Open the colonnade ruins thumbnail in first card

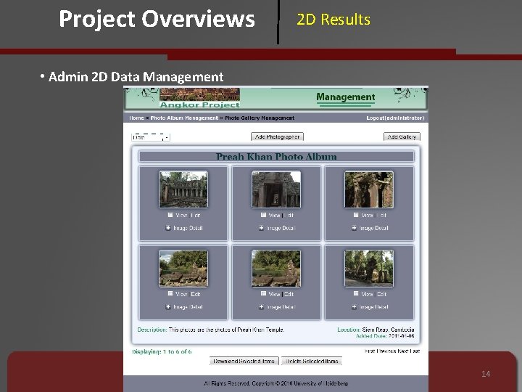183,189
